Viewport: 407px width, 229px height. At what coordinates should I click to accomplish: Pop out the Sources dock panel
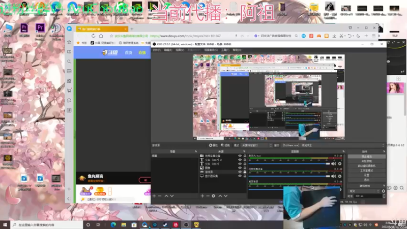244,151
